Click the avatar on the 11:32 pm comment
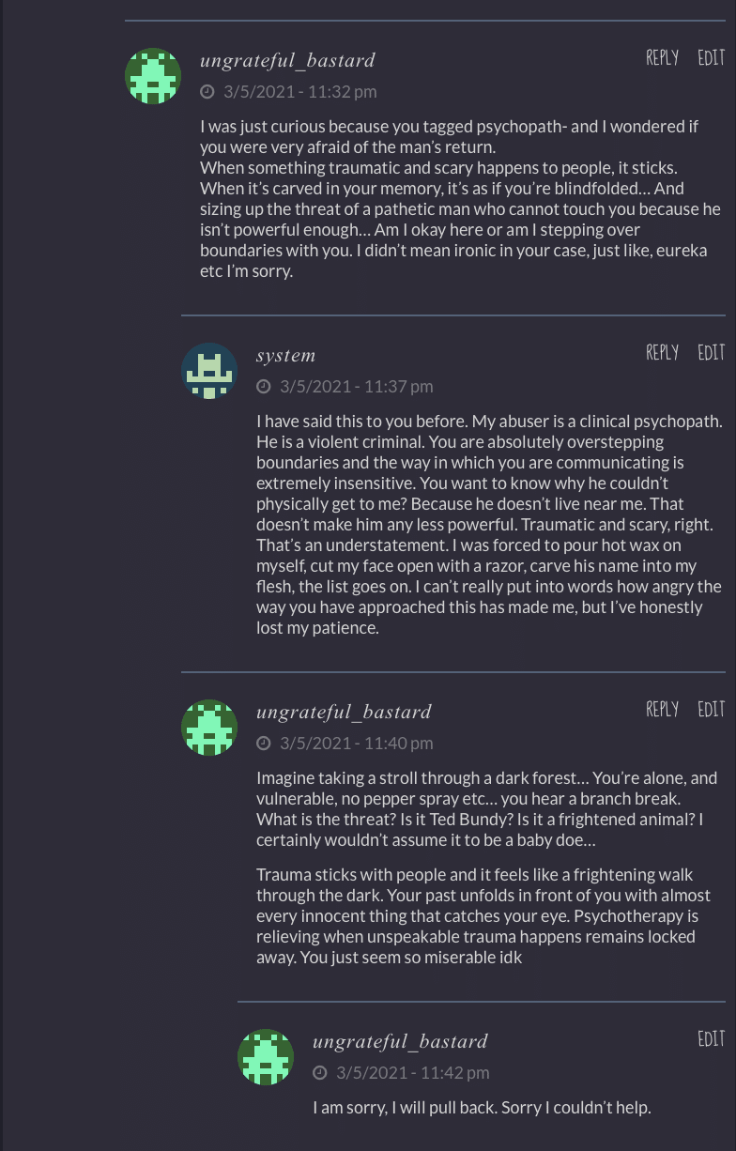Viewport: 736px width, 1151px height. point(153,76)
